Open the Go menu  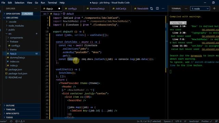(36, 3)
